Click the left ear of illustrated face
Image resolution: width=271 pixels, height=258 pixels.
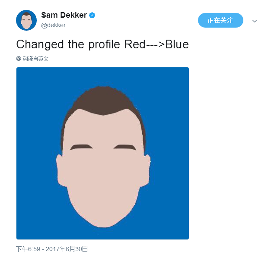click(x=61, y=171)
